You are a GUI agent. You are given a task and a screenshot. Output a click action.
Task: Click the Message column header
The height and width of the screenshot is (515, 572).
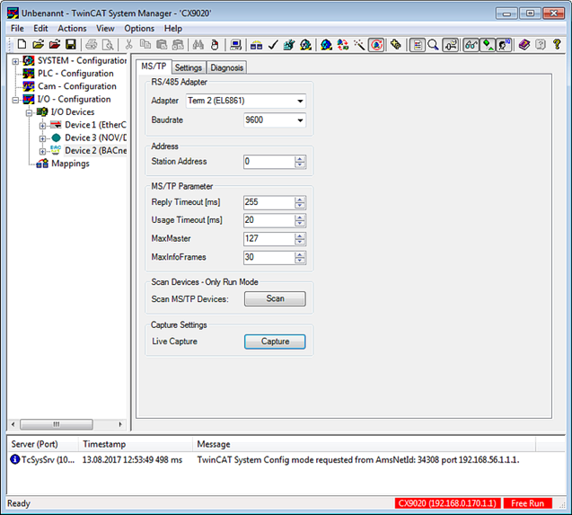(x=364, y=444)
